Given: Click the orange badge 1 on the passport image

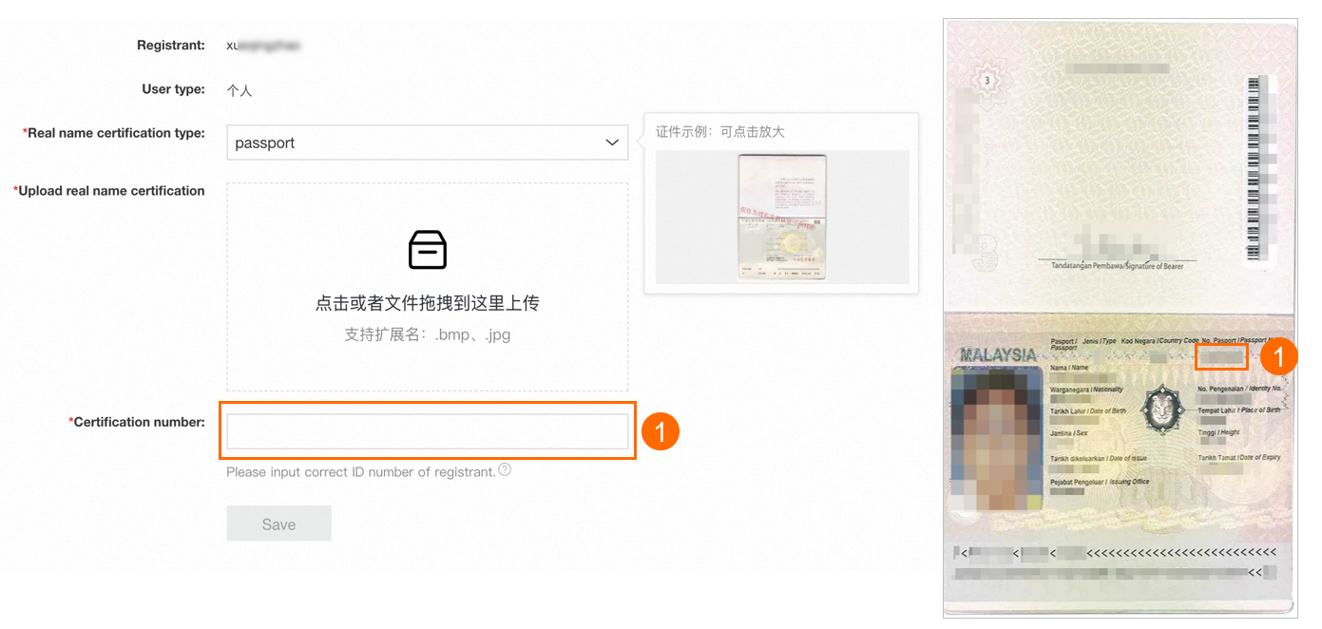Looking at the screenshot, I should [x=1280, y=356].
